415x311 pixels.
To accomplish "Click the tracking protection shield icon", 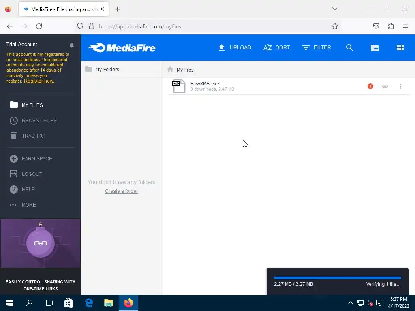I will click(80, 26).
